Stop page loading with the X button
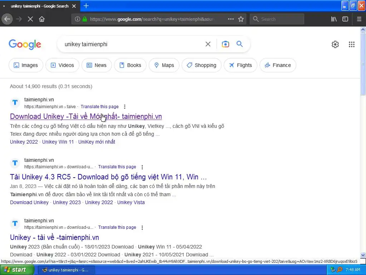Viewport: 366px width, 275px height. pyautogui.click(x=30, y=19)
